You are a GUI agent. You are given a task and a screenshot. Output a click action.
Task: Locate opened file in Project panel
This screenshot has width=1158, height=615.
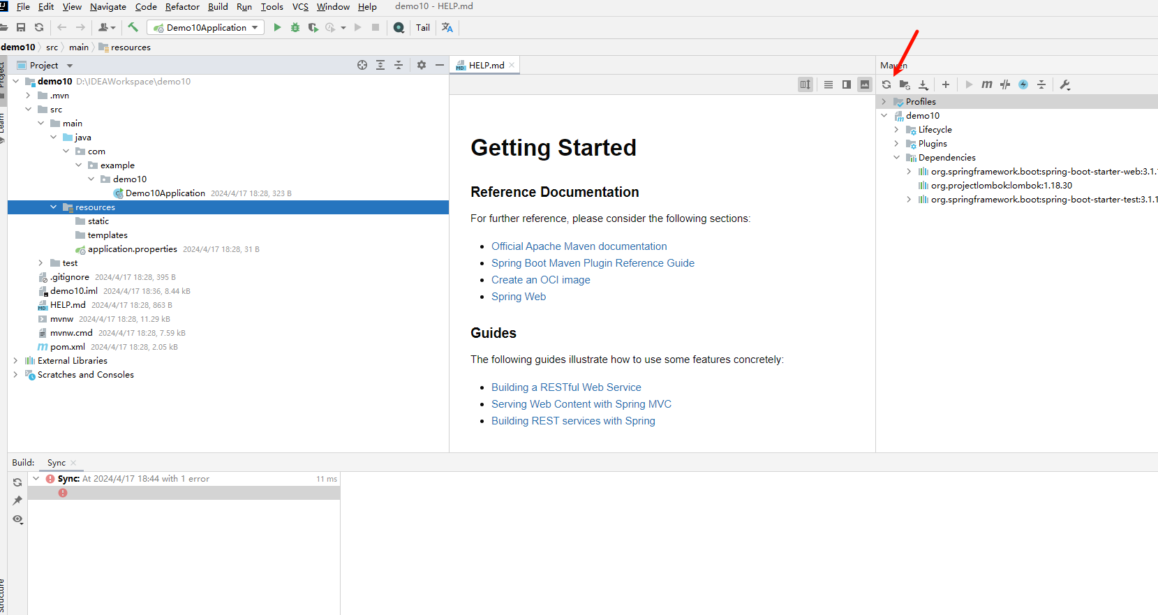pyautogui.click(x=362, y=65)
